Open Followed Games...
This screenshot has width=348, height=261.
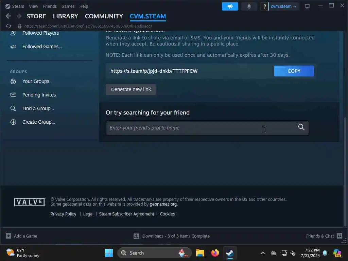point(42,47)
